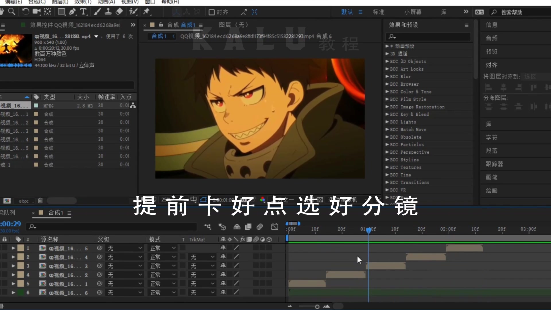Select the Brush tool
This screenshot has width=551, height=310.
(x=98, y=12)
